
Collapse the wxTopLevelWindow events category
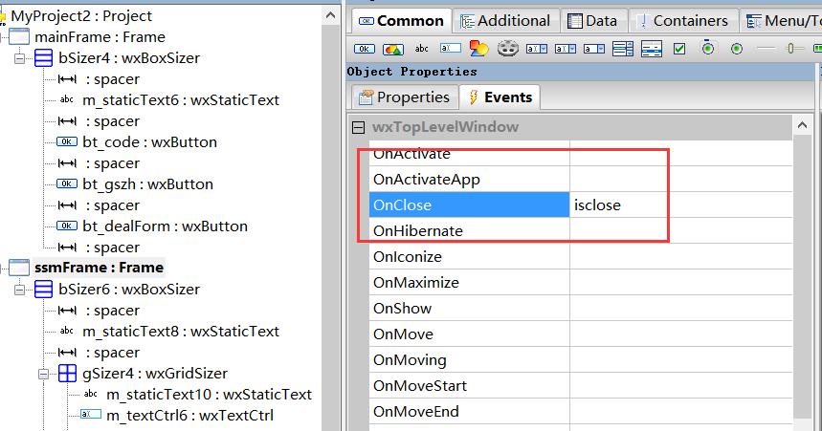[358, 127]
